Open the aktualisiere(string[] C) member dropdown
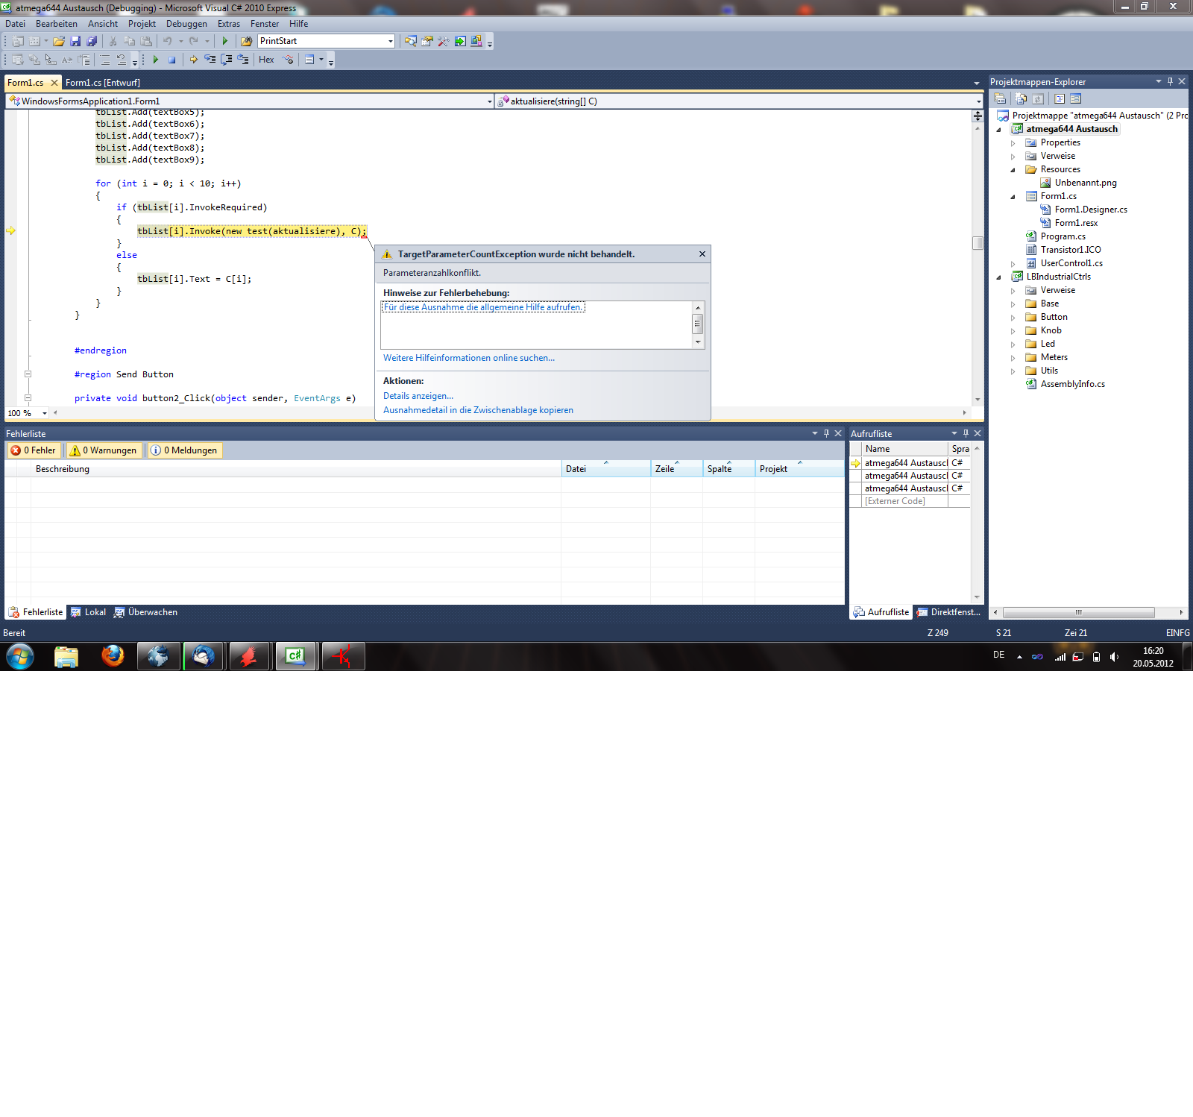Image resolution: width=1193 pixels, height=1117 pixels. pos(978,101)
